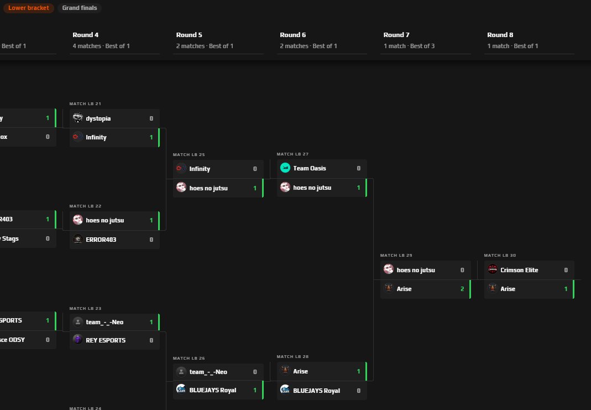Click Round 4 '4 matches · Best of 1' text

click(x=101, y=46)
